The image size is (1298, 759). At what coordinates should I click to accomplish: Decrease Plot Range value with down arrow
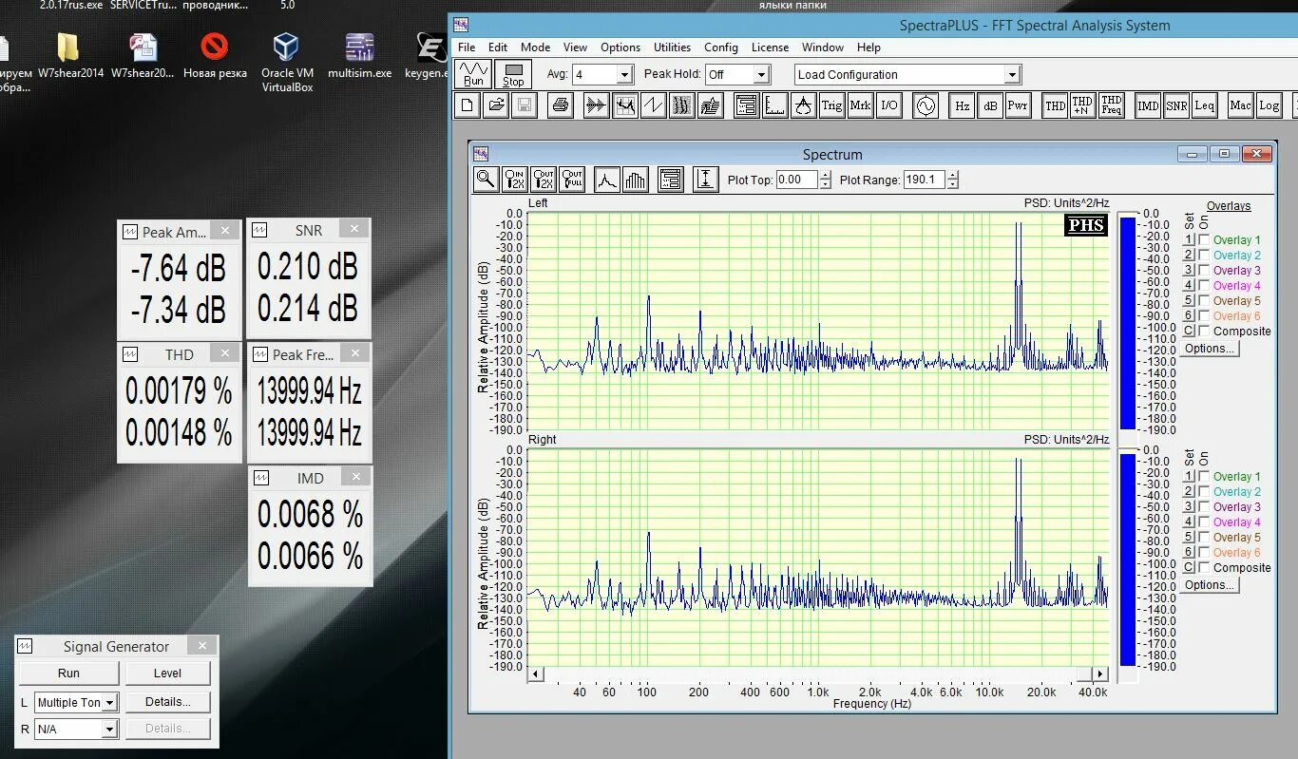click(952, 184)
